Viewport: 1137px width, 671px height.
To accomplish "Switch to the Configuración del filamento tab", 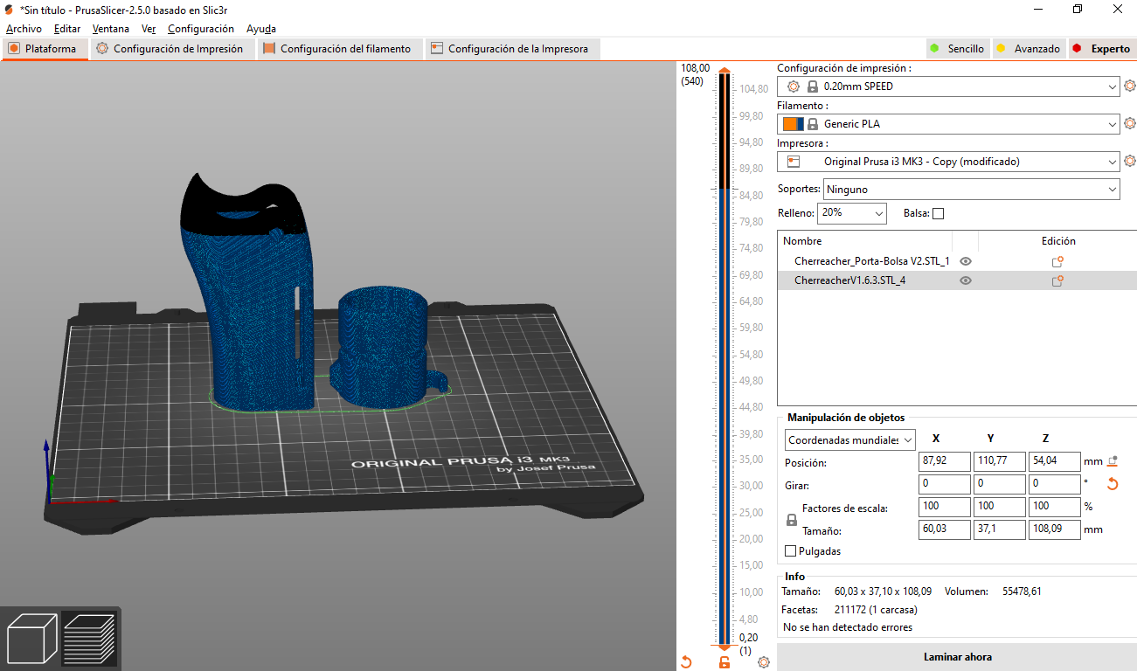I will (339, 49).
